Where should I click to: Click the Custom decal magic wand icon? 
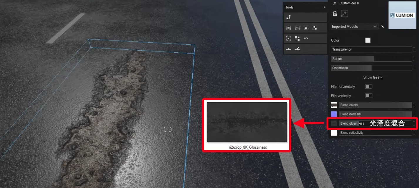pos(335,3)
